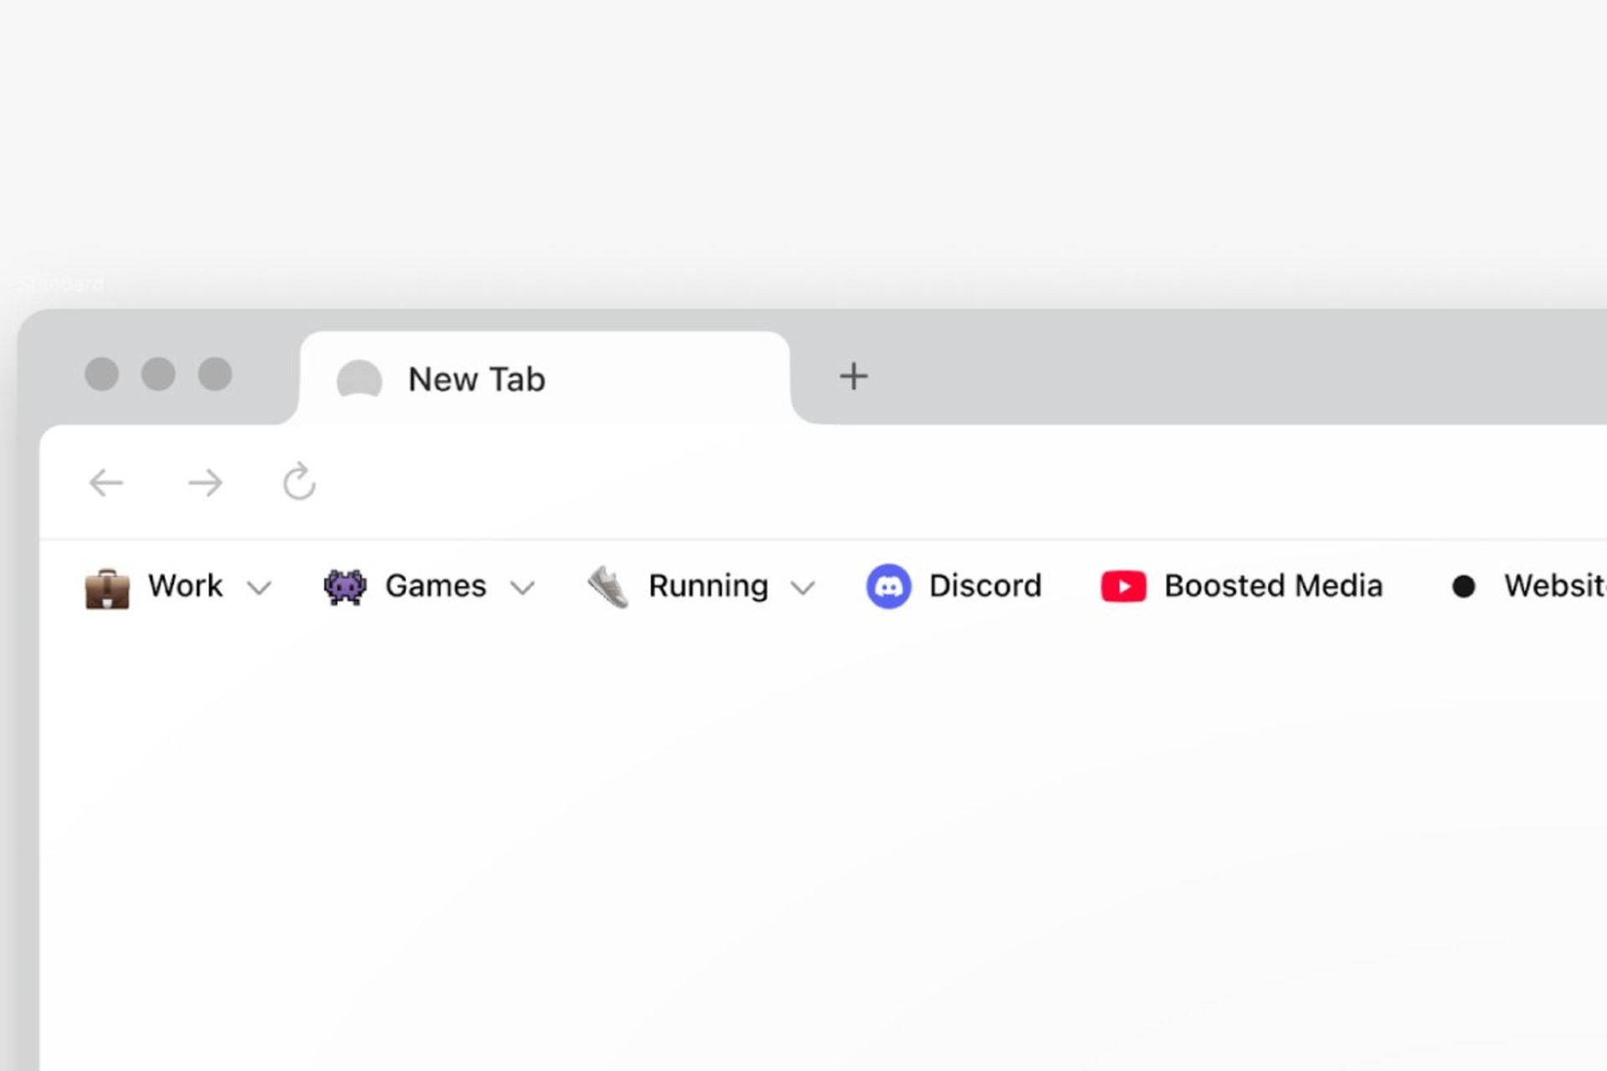The image size is (1607, 1071).
Task: Click the back navigation arrow
Action: 106,483
